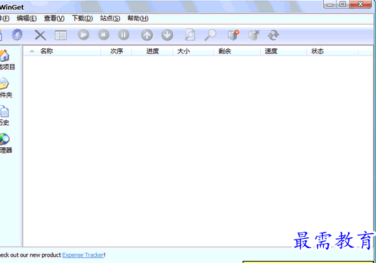Stop download with the stop button
The image size is (380, 263).
point(103,35)
